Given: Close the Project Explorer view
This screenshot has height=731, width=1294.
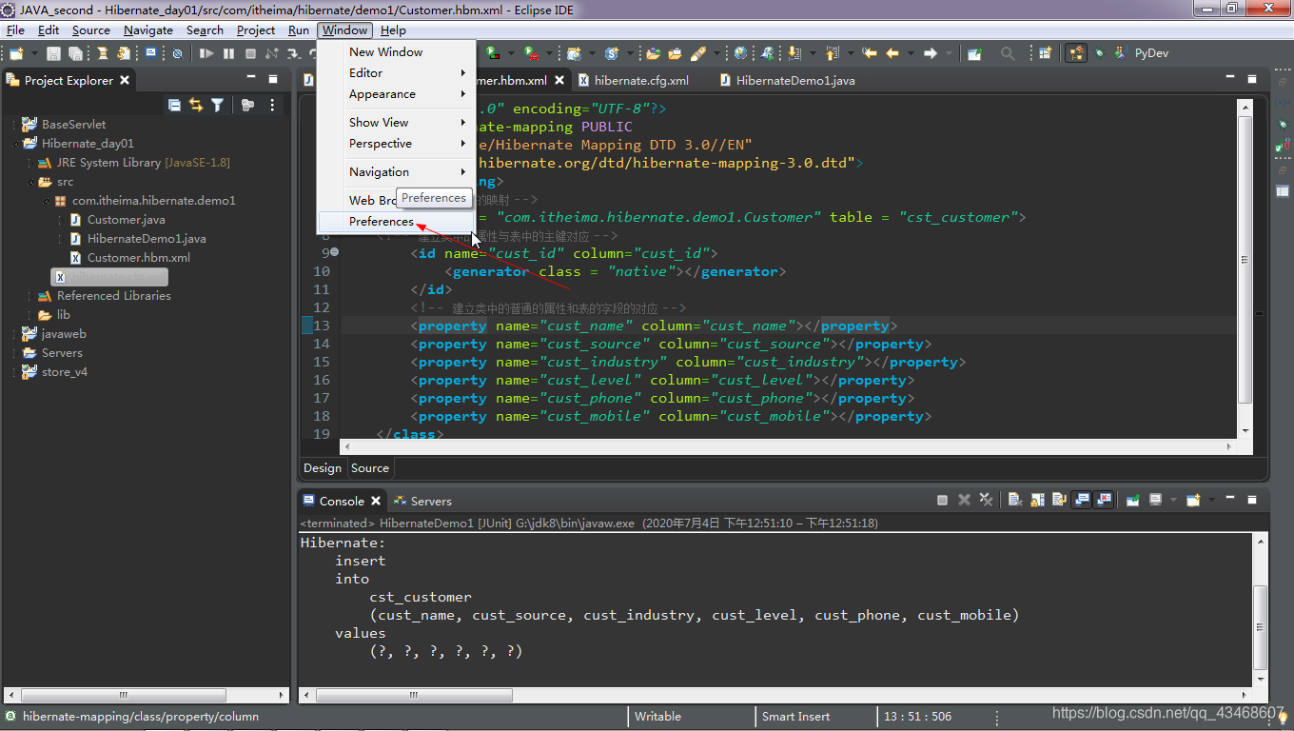Looking at the screenshot, I should 125,81.
